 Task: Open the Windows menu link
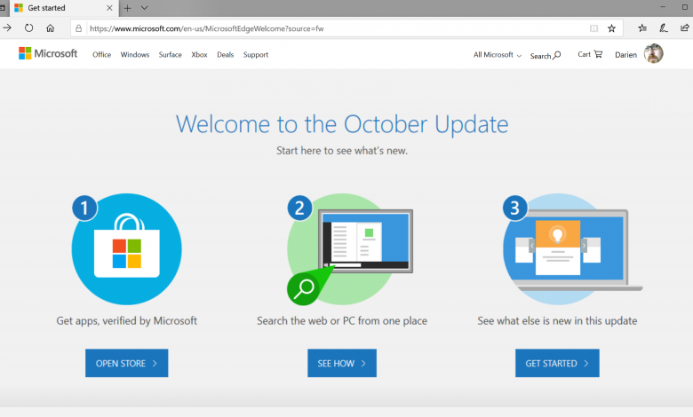coord(135,55)
